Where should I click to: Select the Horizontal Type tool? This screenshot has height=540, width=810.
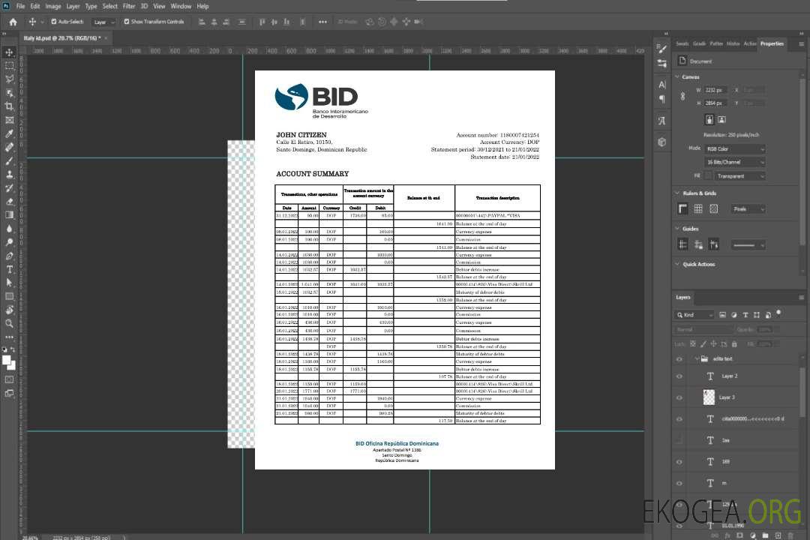click(x=9, y=269)
